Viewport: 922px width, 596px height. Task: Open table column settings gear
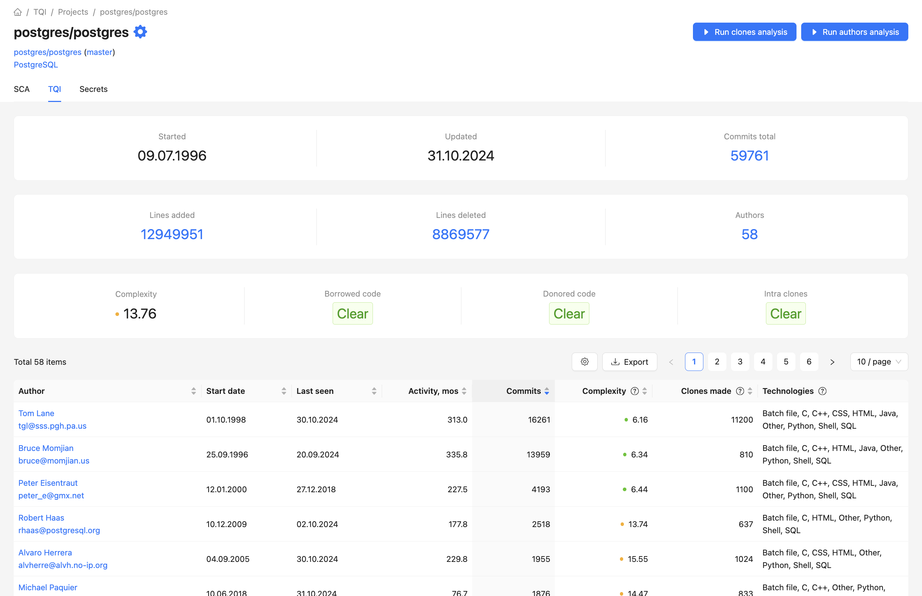pyautogui.click(x=584, y=362)
